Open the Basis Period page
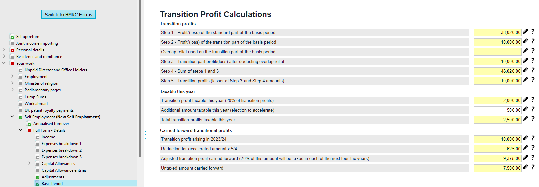This screenshot has height=187, width=539. coord(52,184)
